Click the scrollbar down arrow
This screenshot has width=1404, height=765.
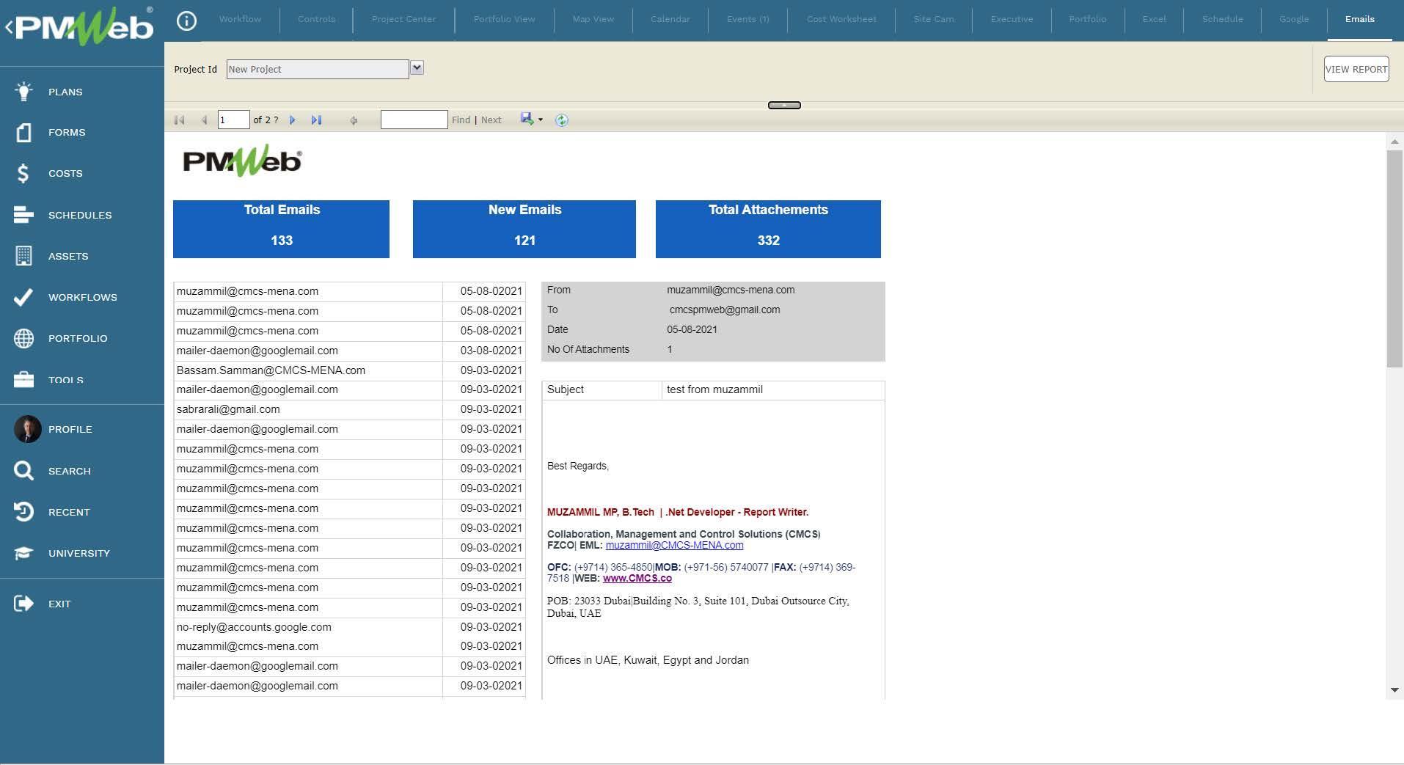[x=1394, y=690]
